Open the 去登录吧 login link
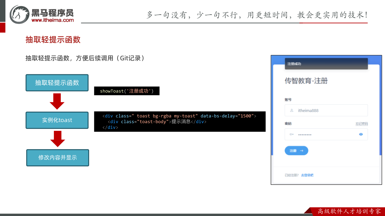This screenshot has height=216, width=385. (x=307, y=175)
